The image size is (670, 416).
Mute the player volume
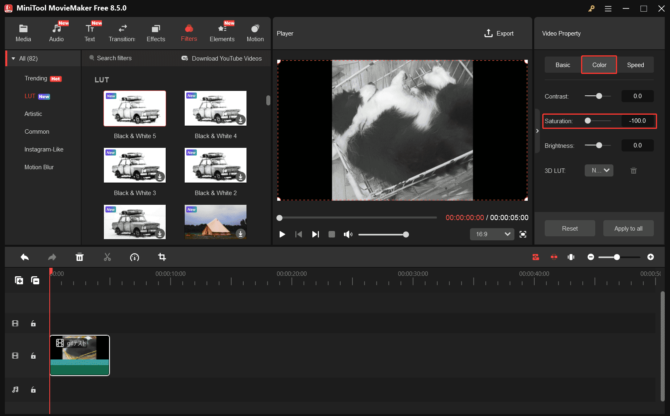click(x=348, y=234)
